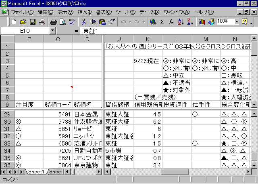Click the AutoSum sigma icon
Image resolution: width=258 pixels, height=194 pixels.
tap(162, 22)
